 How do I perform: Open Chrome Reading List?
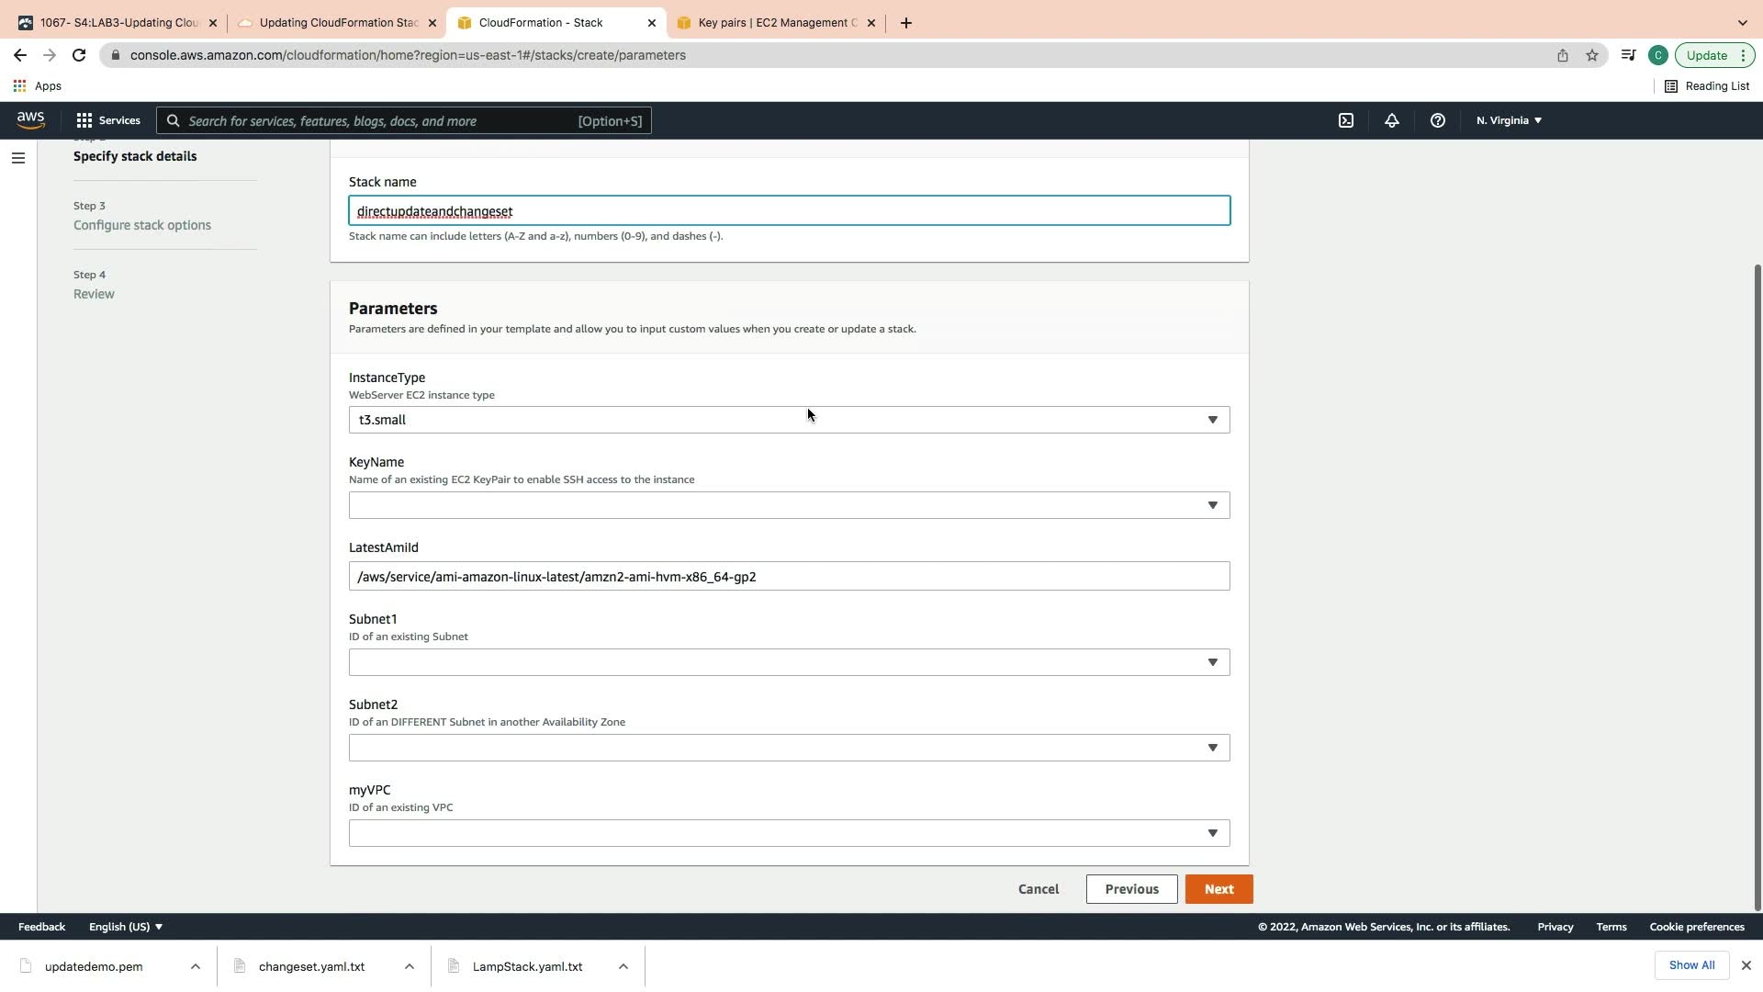(1707, 86)
